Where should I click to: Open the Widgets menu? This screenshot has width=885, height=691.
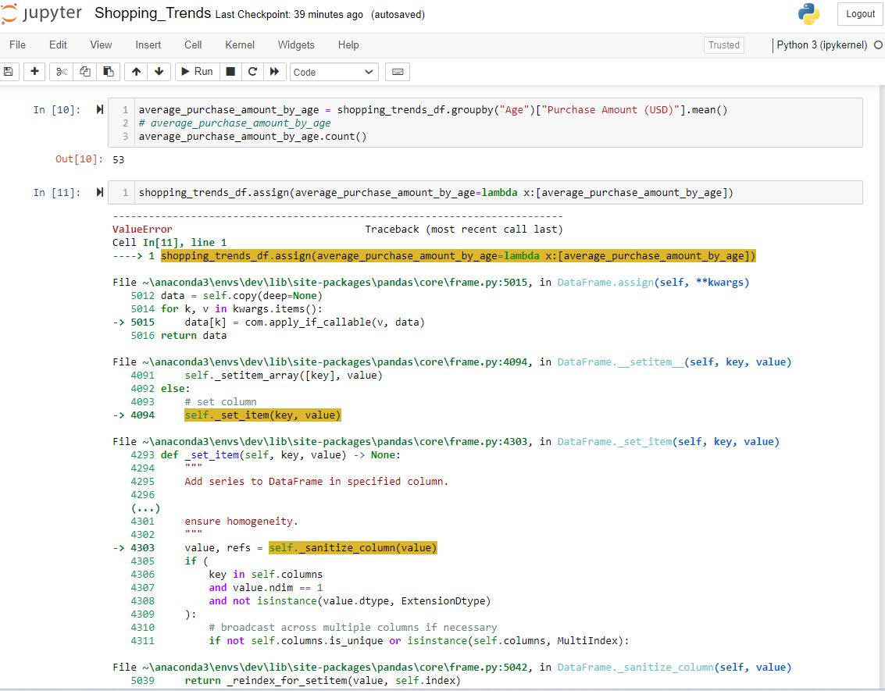coord(296,45)
